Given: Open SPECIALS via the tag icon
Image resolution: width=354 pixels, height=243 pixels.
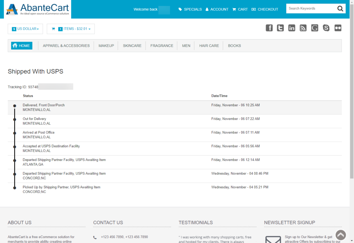Looking at the screenshot, I should [x=180, y=9].
